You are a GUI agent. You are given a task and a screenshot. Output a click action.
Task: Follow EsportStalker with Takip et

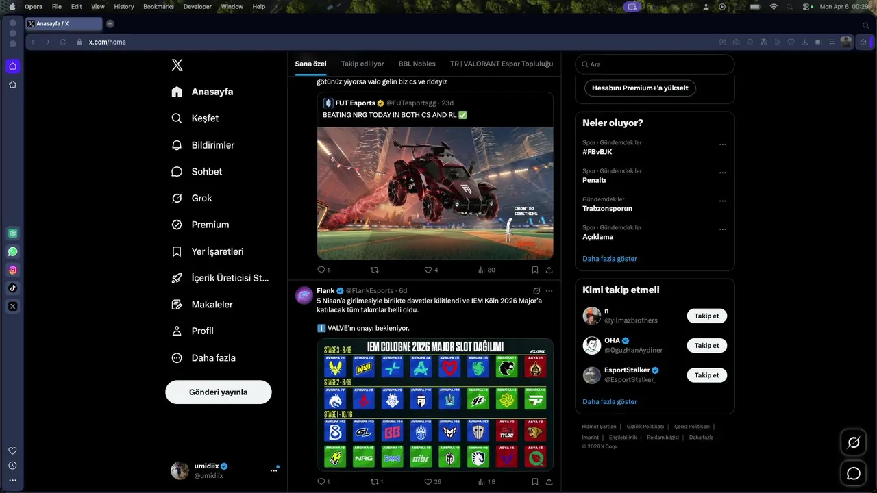pyautogui.click(x=706, y=375)
